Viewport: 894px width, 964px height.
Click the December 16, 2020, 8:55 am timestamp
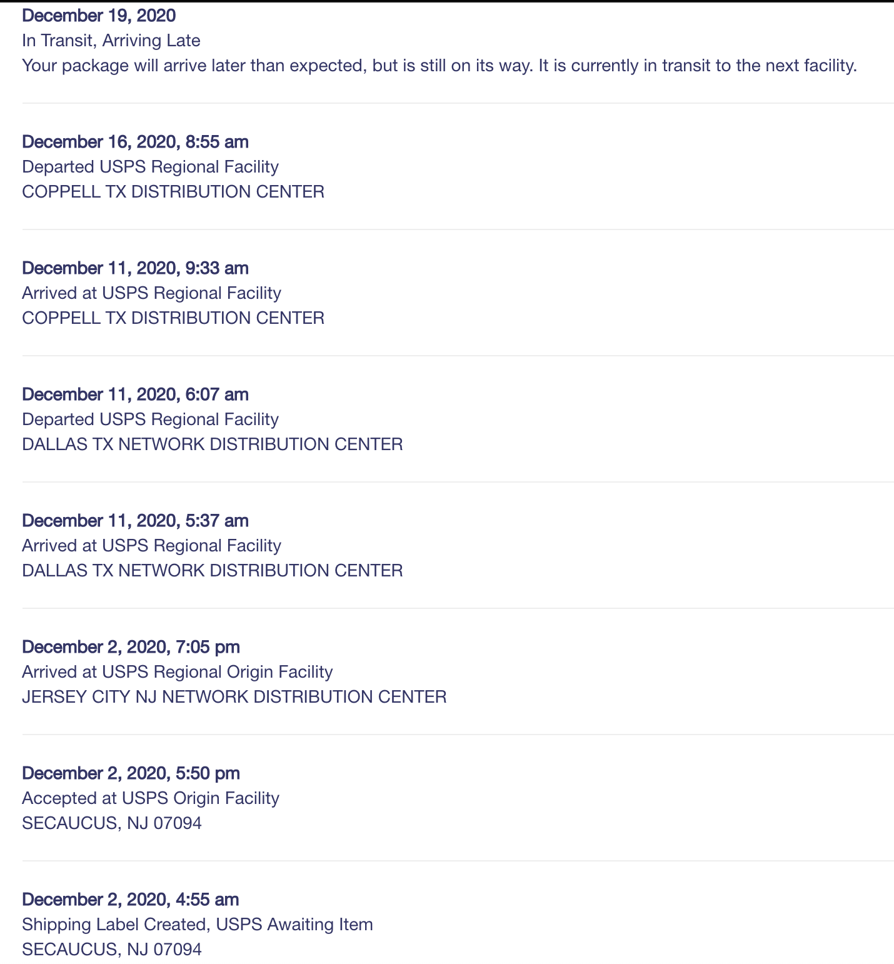click(x=135, y=142)
